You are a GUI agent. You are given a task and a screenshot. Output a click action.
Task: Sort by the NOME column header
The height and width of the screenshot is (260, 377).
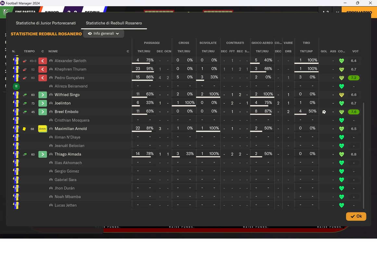[53, 51]
